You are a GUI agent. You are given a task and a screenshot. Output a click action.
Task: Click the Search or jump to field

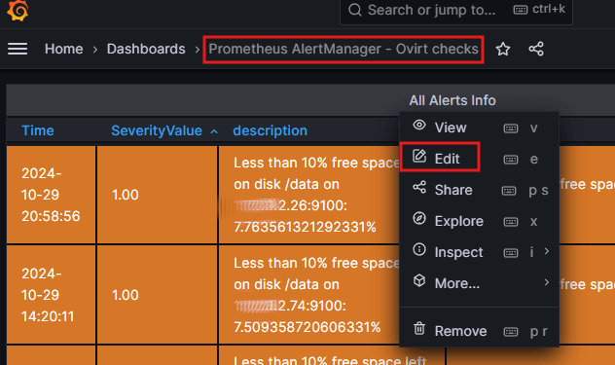456,10
